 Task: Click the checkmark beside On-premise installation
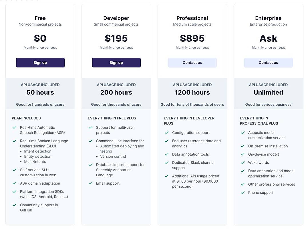pos(243,146)
